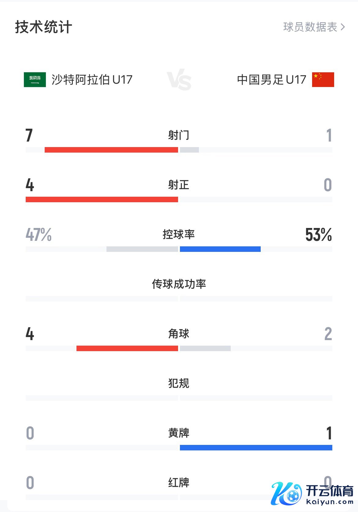Click the 53% possession value

point(318,235)
